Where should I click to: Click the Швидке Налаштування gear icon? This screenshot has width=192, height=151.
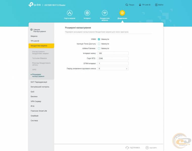[x=32, y=29]
